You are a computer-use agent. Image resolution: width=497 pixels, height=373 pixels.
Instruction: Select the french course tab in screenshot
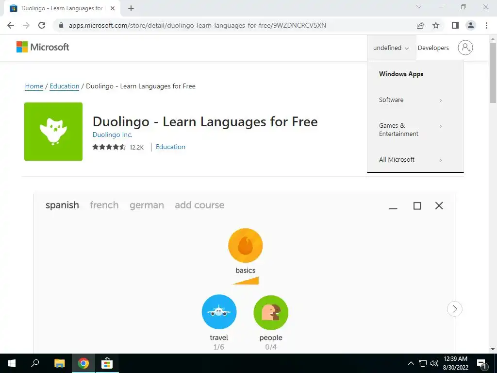click(104, 205)
